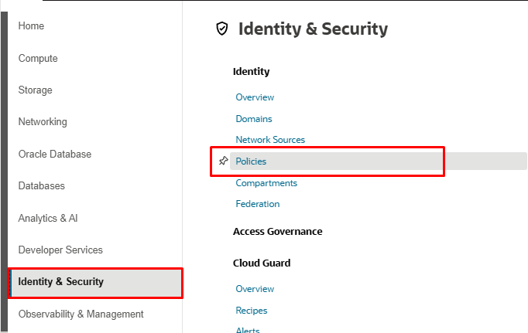Click the Identity & Security shield icon

222,29
